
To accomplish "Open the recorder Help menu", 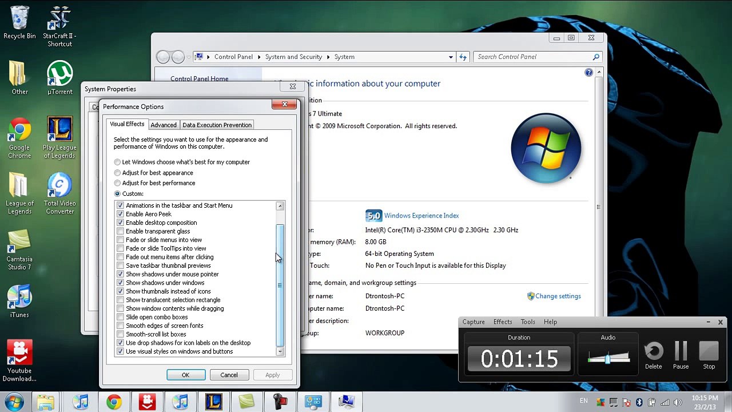I will (550, 322).
